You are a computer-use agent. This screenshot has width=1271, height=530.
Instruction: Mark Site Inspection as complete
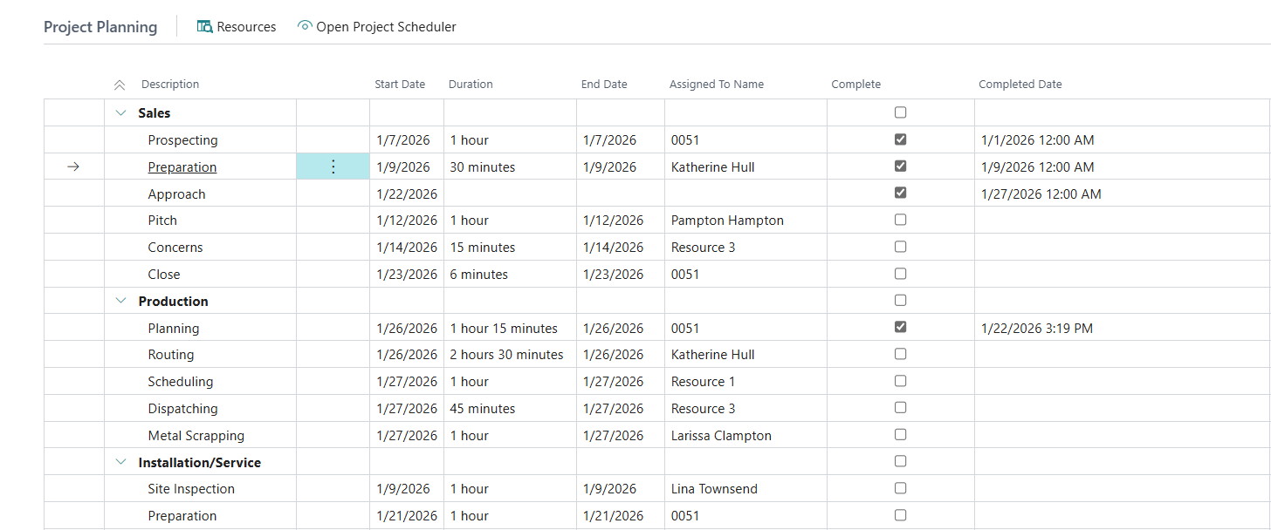pos(900,488)
